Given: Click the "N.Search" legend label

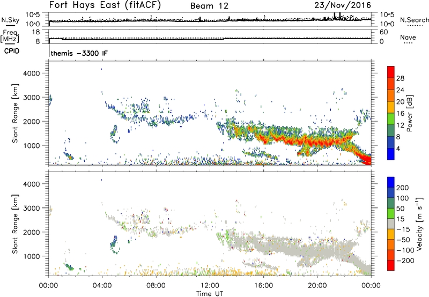Looking at the screenshot, I should coord(414,20).
